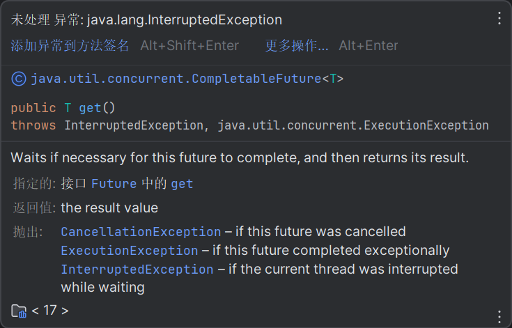
Task: Click the Alt+Shift+Enter shortcut hint
Action: pyautogui.click(x=189, y=46)
